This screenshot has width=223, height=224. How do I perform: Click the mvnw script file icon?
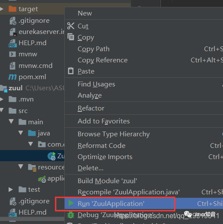click(x=13, y=54)
